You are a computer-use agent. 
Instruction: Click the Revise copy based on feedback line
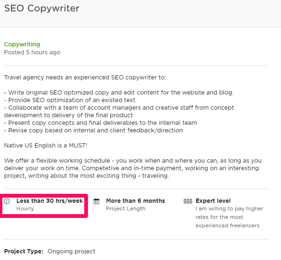[x=94, y=130]
